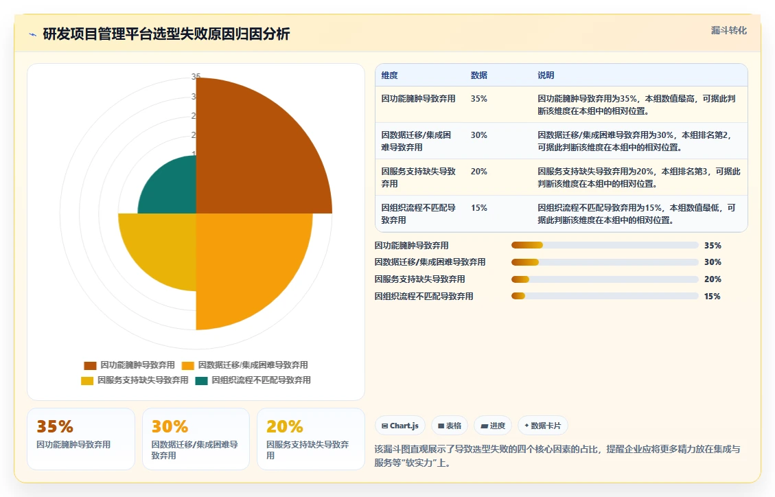Viewport: 775px width, 497px height.
Task: Click the lightning icon beside the title
Action: [x=33, y=34]
